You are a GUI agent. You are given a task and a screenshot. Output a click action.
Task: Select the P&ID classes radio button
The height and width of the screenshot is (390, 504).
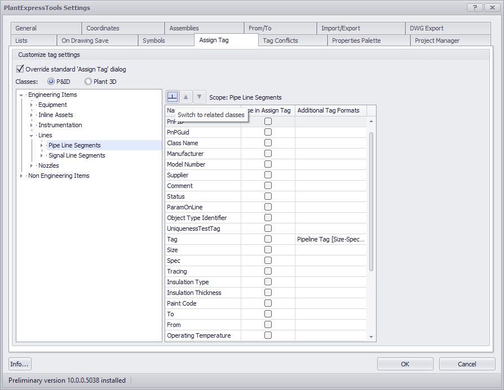click(51, 82)
